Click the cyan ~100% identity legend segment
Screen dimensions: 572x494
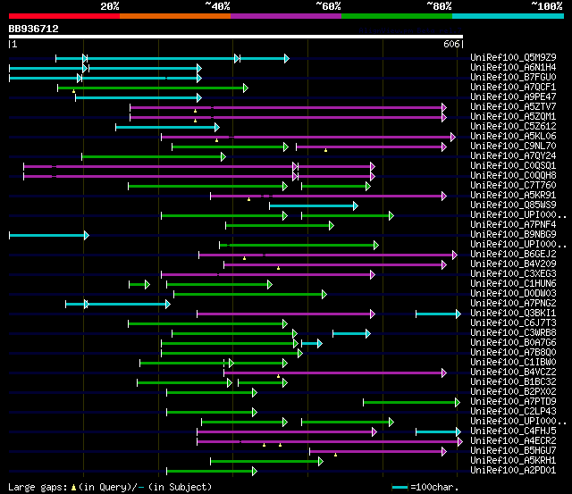(509, 16)
